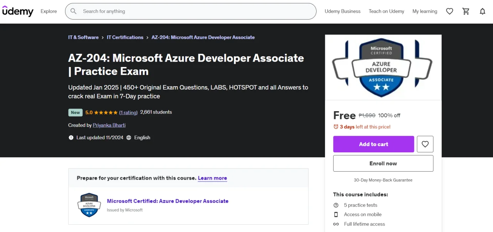Open the shopping cart icon

pyautogui.click(x=466, y=11)
